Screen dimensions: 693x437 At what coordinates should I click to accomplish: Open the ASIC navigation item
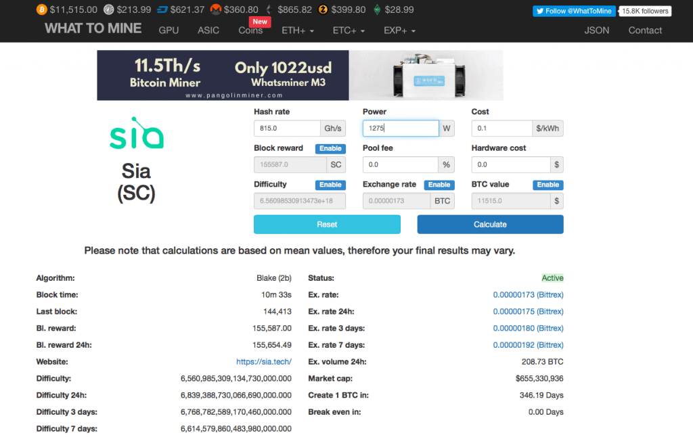pos(208,30)
